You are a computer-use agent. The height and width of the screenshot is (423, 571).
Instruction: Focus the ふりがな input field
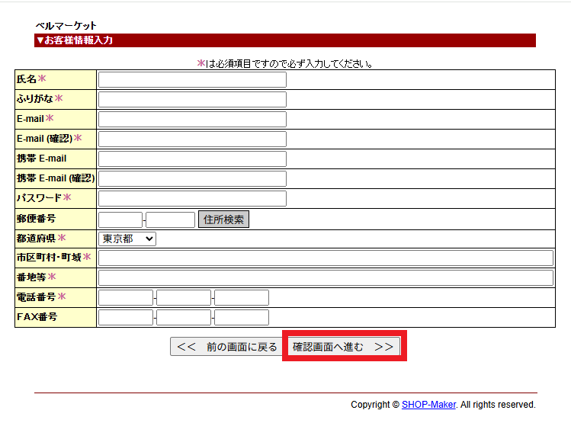(192, 100)
